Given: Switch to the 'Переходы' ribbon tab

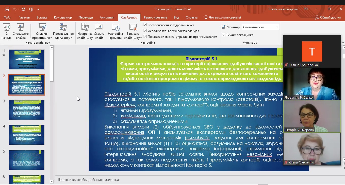Looking at the screenshot, I should 86,17.
